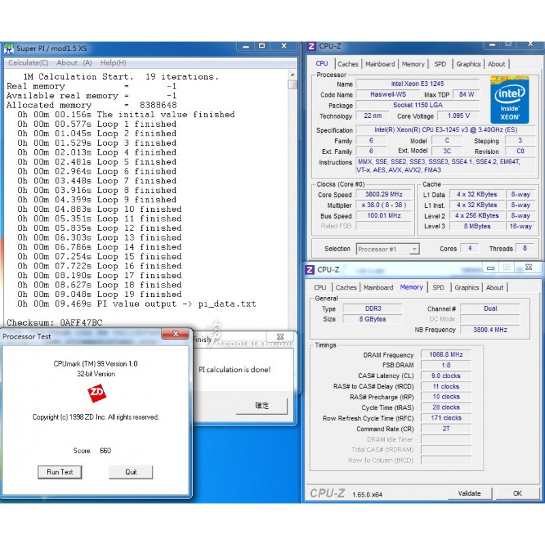Click the tRFC value 171 clocks

[x=446, y=418]
